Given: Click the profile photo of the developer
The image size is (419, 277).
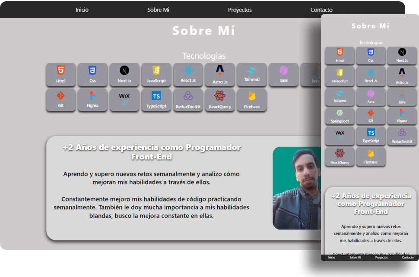Looking at the screenshot, I should 297,188.
